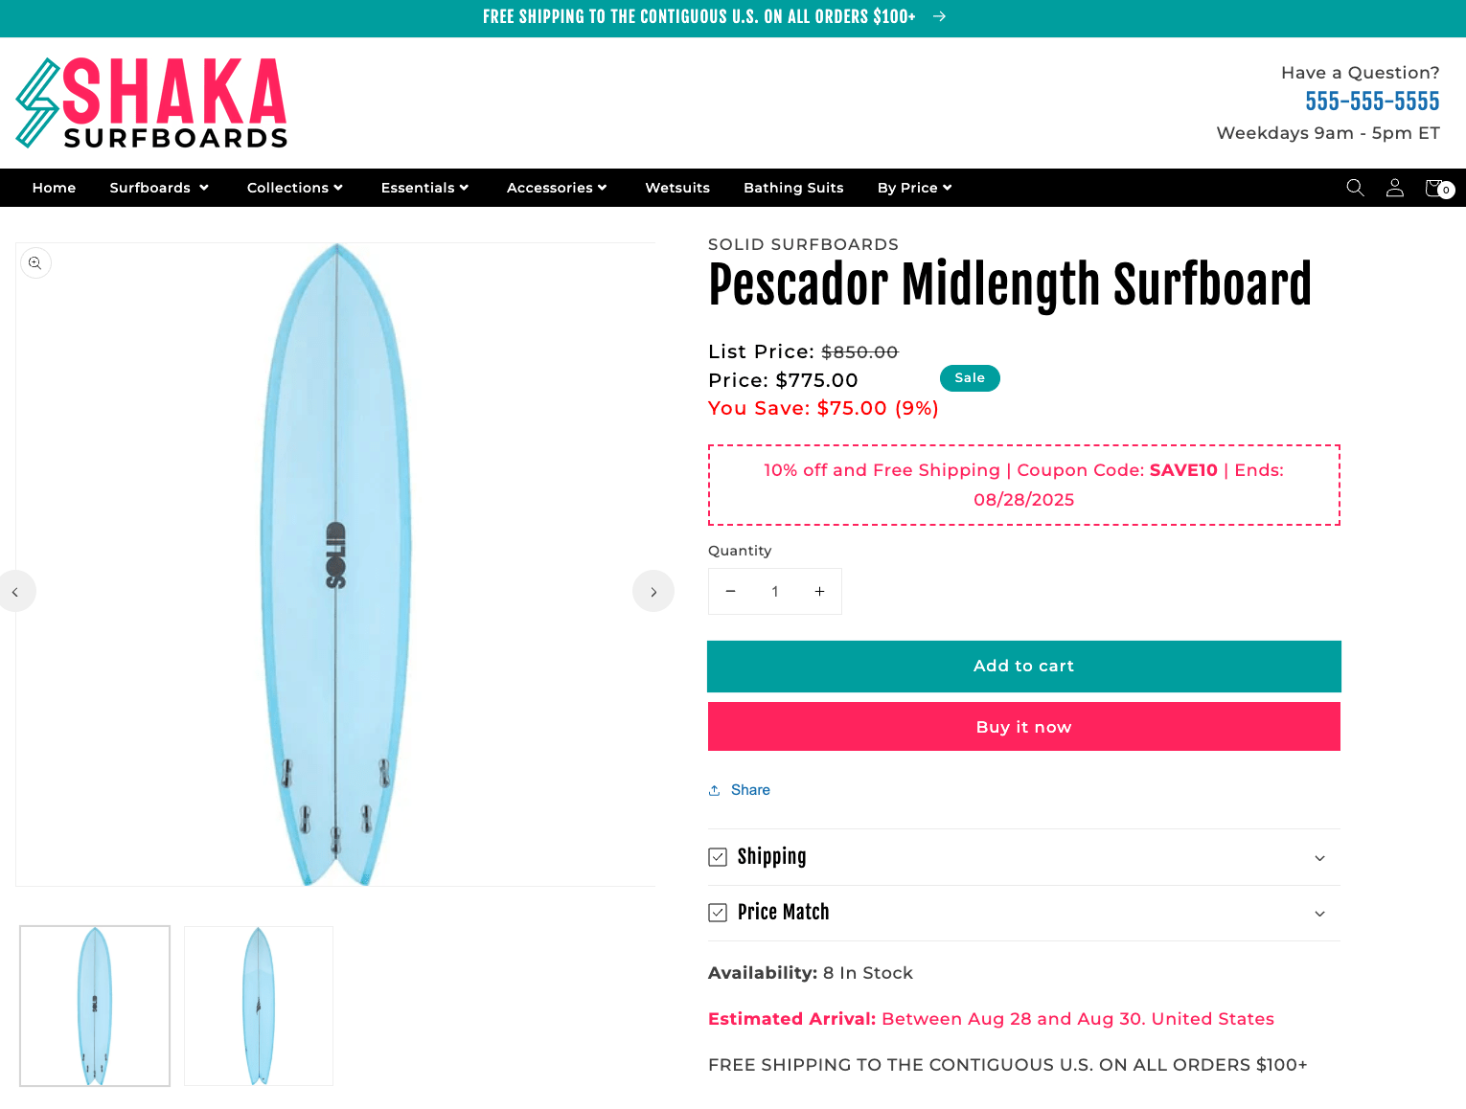The height and width of the screenshot is (1109, 1466).
Task: Expand the Shipping accordion section
Action: [x=1023, y=857]
